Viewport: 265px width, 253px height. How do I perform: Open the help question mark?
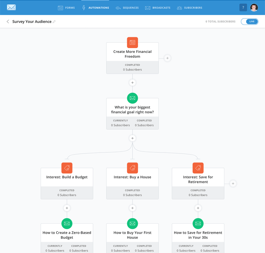[243, 7]
